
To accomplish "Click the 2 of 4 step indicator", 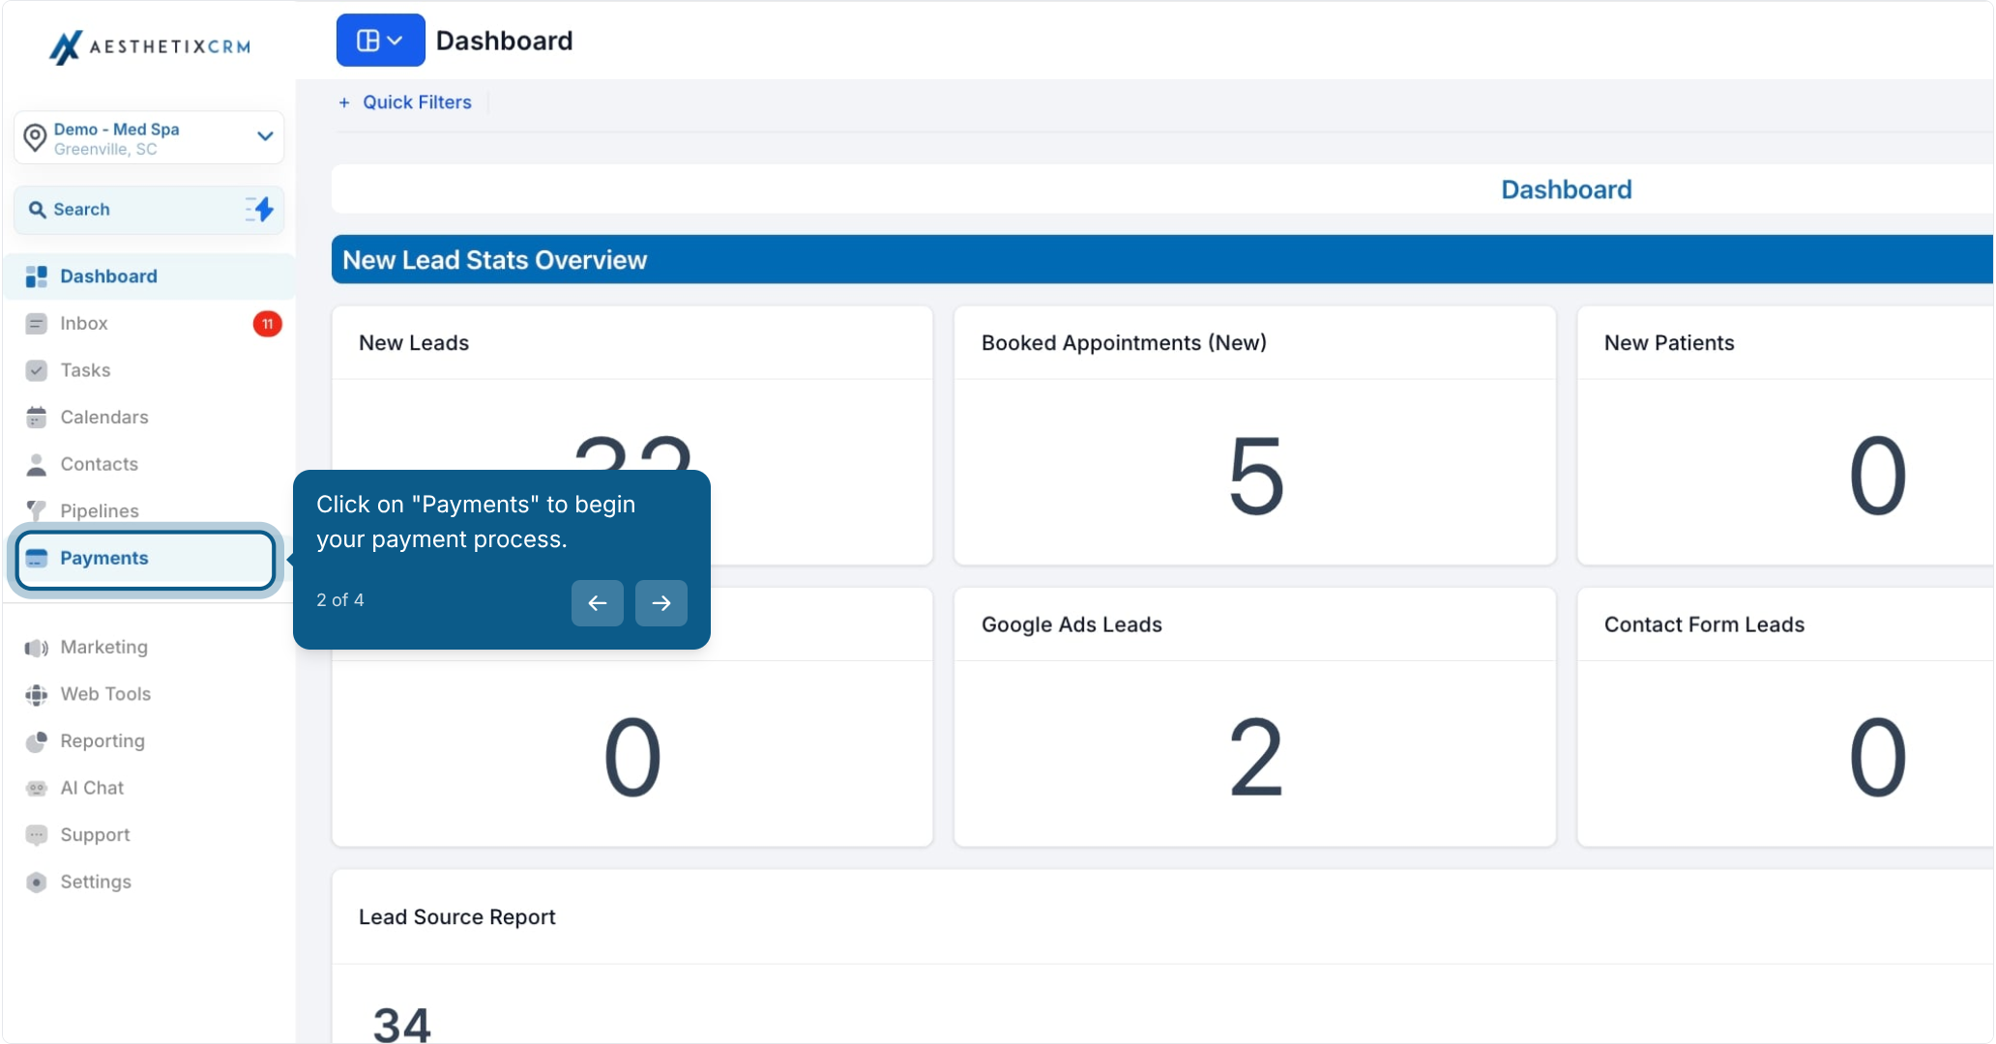I will tap(339, 600).
